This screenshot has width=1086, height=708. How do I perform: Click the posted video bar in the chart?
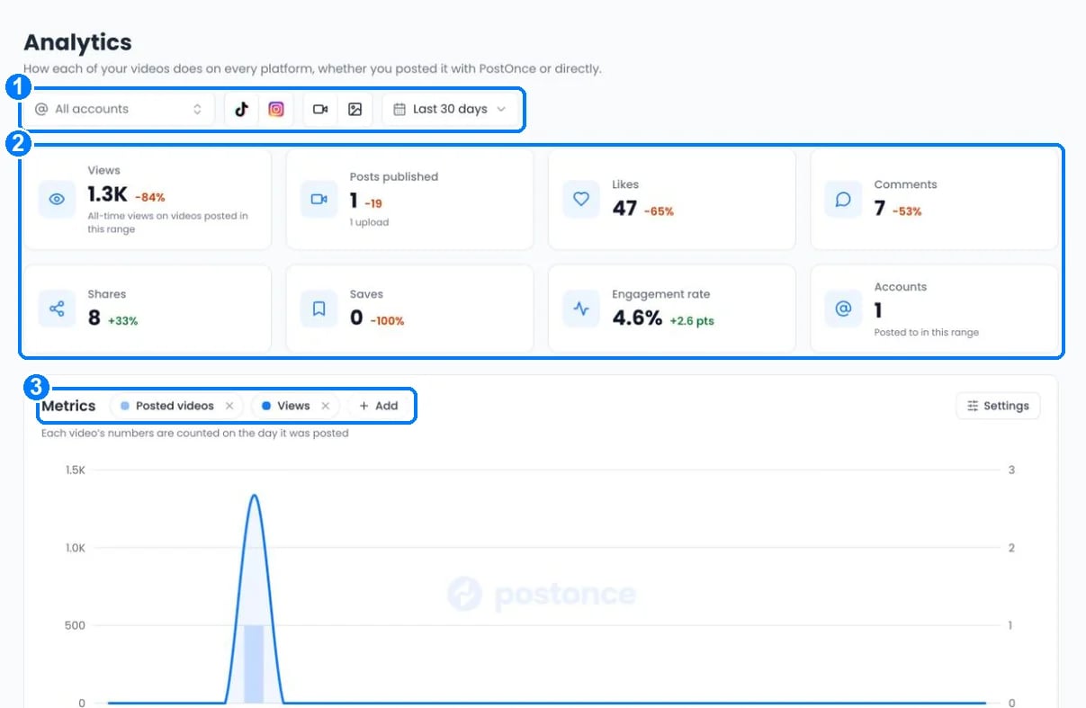point(254,664)
